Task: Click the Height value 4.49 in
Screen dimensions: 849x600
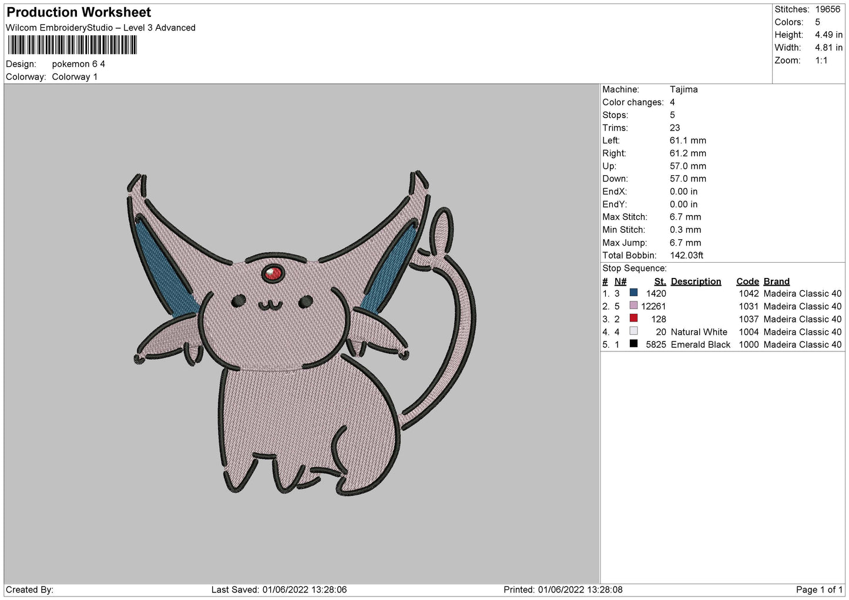Action: click(x=828, y=35)
